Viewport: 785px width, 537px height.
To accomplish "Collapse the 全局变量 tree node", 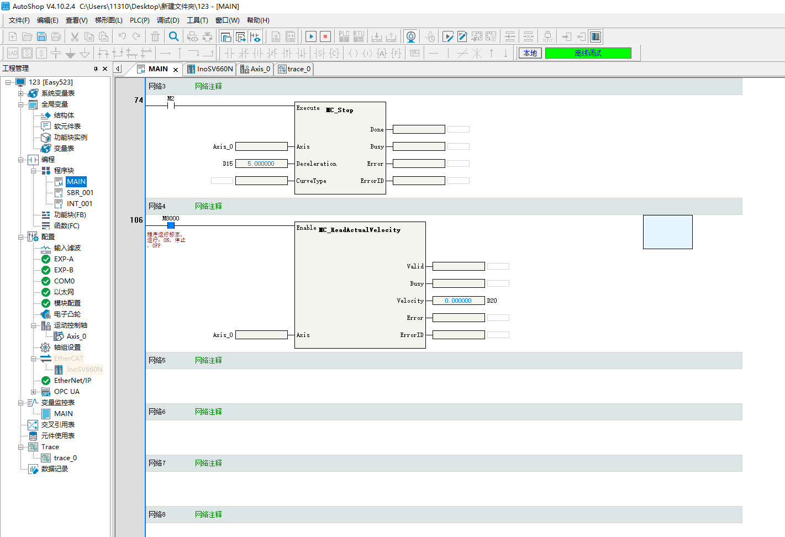I will [x=21, y=104].
